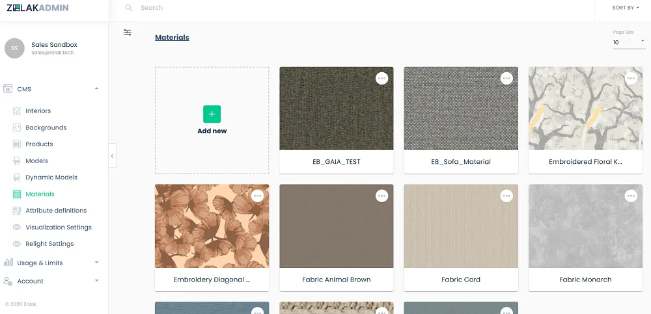Collapse the sidebar with the arrow handle
Image resolution: width=651 pixels, height=314 pixels.
[x=113, y=155]
